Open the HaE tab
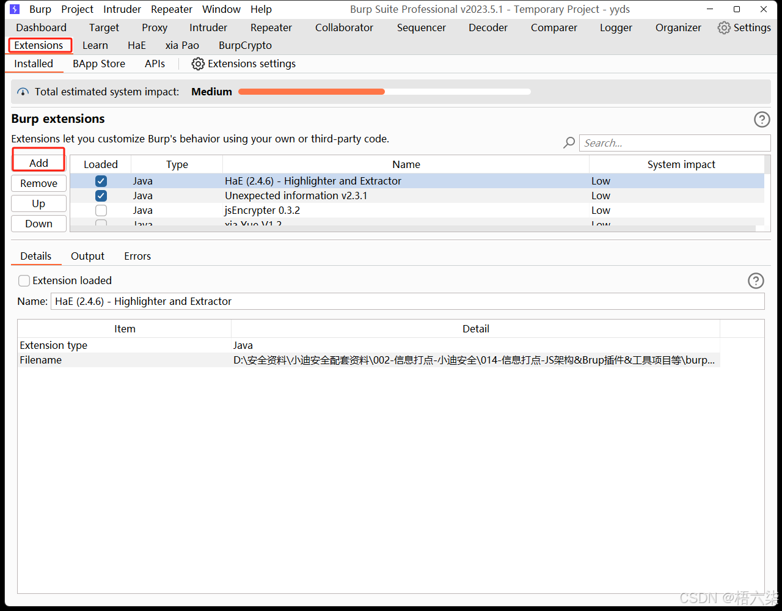Viewport: 782px width, 611px height. click(x=137, y=45)
